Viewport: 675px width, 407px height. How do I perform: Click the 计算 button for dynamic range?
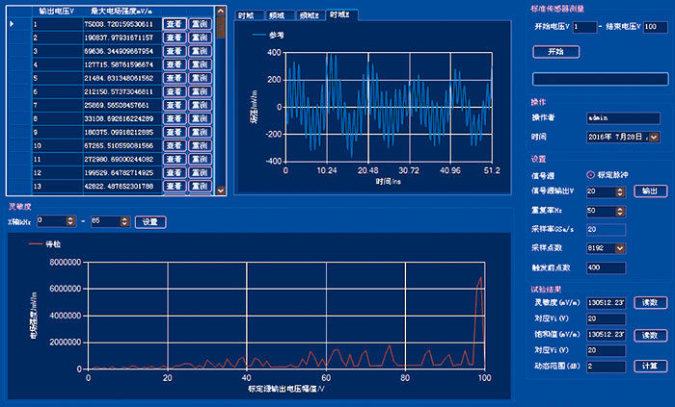(649, 367)
